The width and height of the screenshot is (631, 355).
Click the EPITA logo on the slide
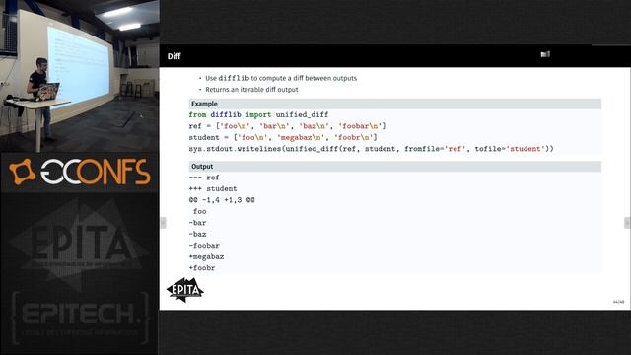click(x=185, y=290)
